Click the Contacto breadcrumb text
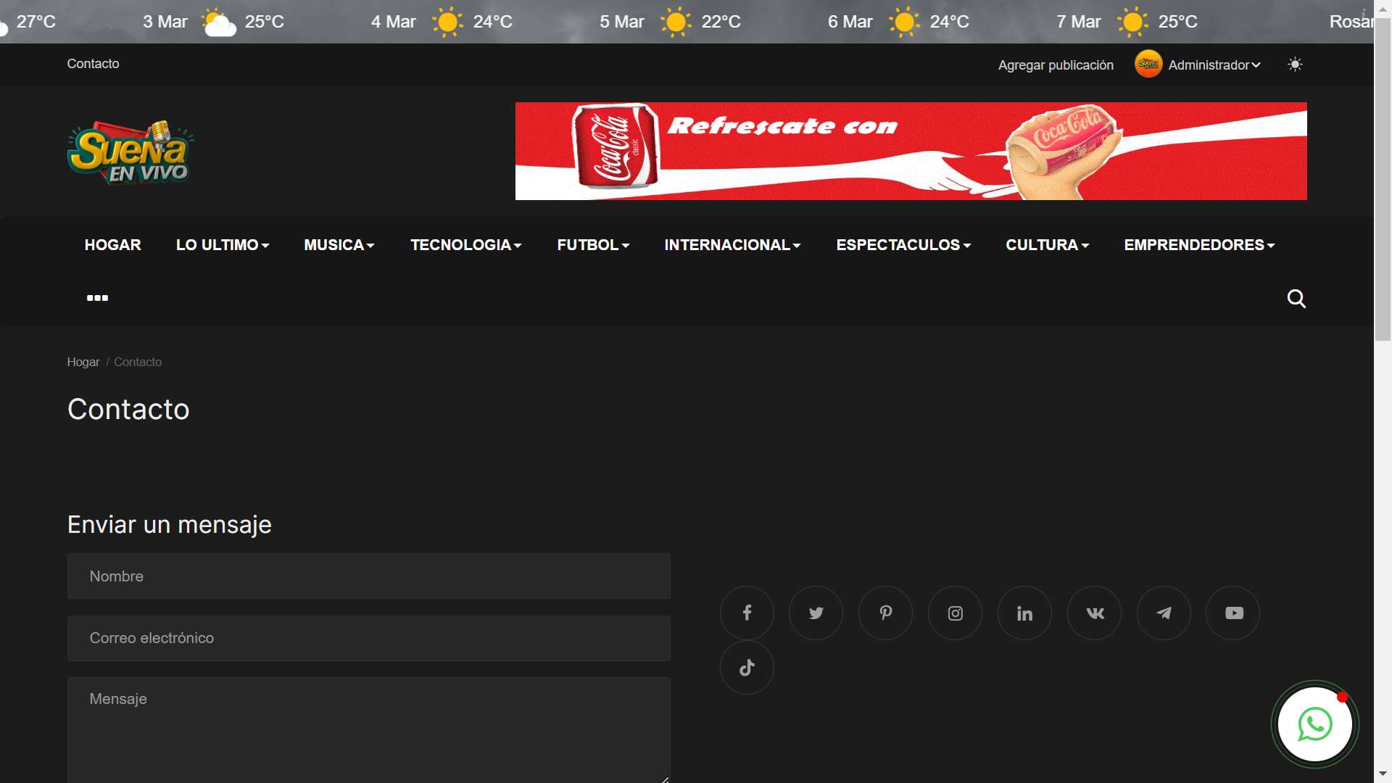The height and width of the screenshot is (783, 1392). click(x=138, y=362)
